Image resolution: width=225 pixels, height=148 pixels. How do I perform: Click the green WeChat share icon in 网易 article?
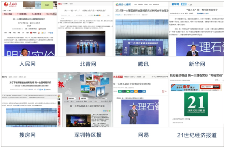[128, 91]
